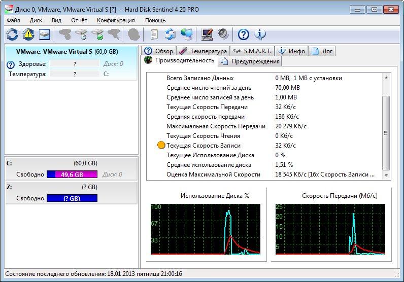The height and width of the screenshot is (282, 404).
Task: Select the Текущее Использование Диска row
Action: click(265, 155)
